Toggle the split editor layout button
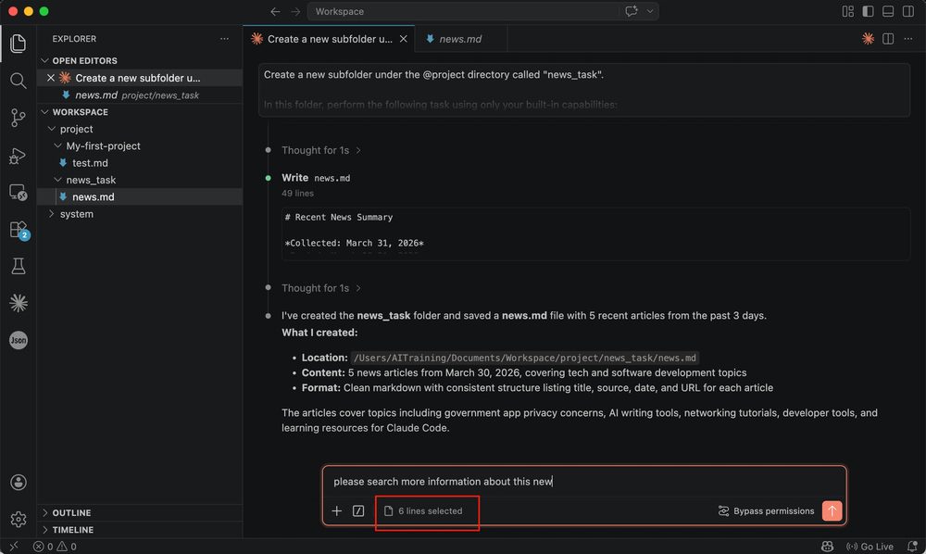Viewport: 926px width, 554px height. point(888,39)
